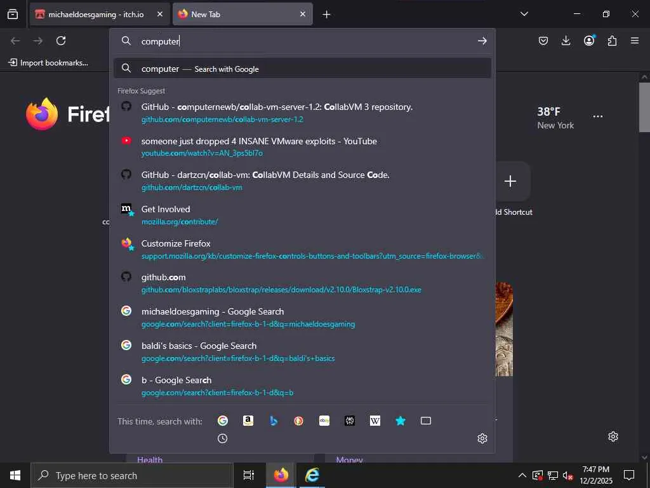Click Import bookmarks... toolbar button
650x488 pixels.
tap(48, 63)
